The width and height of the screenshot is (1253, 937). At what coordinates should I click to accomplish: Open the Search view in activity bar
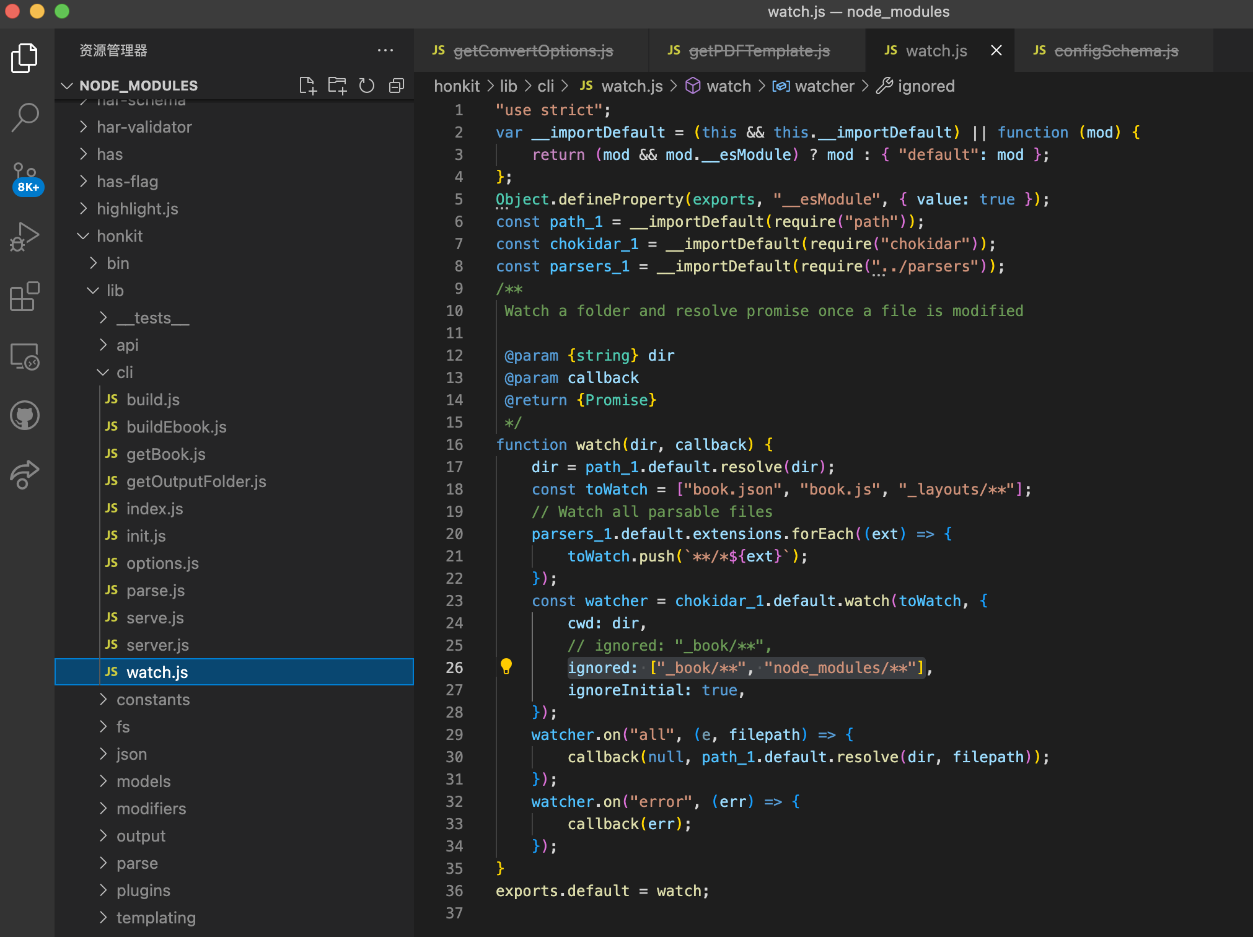point(25,117)
